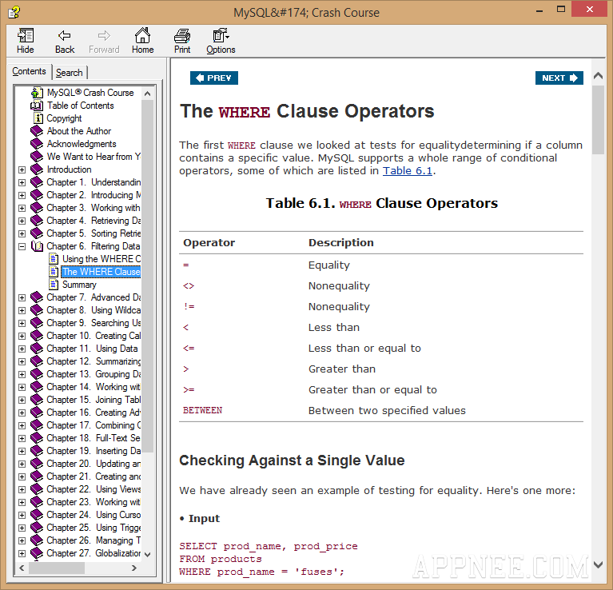Click contents tree scroll-right arrow
Image resolution: width=613 pixels, height=590 pixels.
[x=134, y=568]
